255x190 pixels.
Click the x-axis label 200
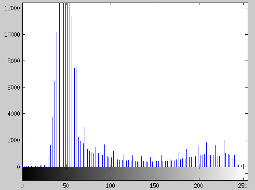click(x=199, y=186)
